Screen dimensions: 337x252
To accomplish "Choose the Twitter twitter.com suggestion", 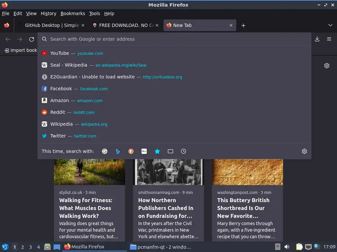I will (174, 136).
